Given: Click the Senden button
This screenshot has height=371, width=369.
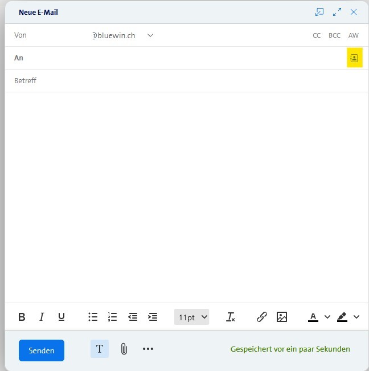Looking at the screenshot, I should pyautogui.click(x=42, y=350).
